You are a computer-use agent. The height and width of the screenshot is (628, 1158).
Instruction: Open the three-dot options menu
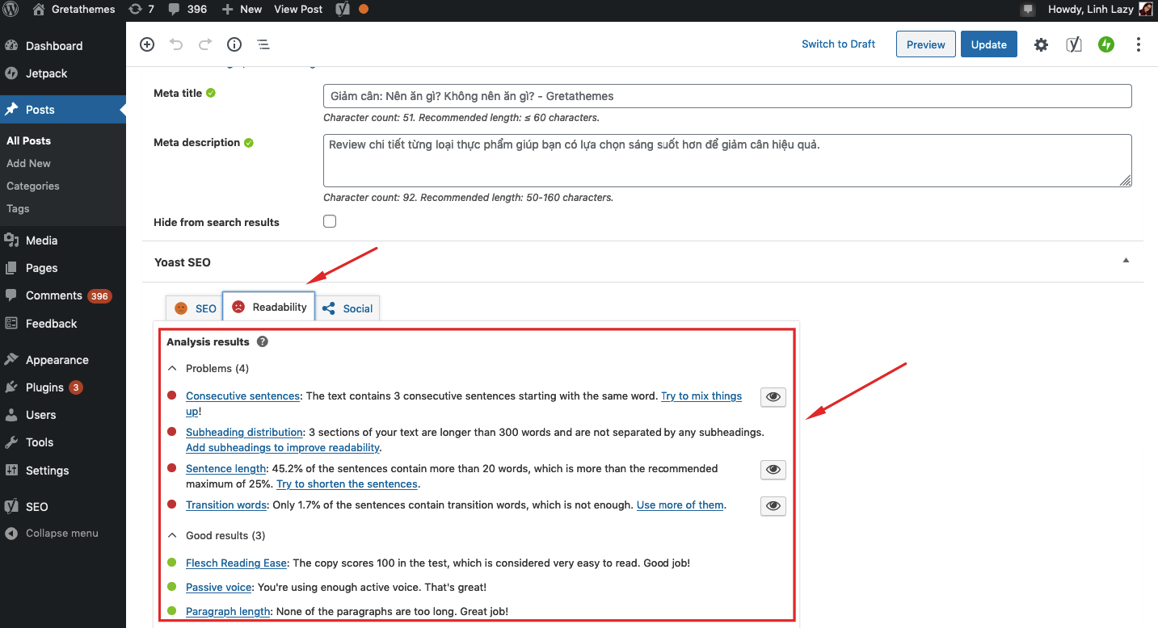point(1139,44)
